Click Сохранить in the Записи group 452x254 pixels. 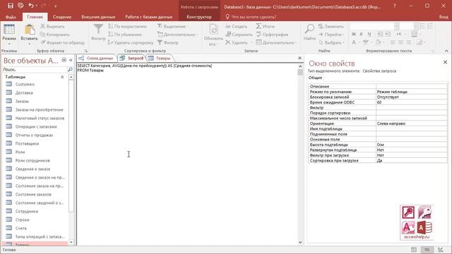click(x=239, y=35)
